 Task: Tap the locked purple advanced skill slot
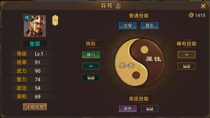pyautogui.click(x=150, y=108)
